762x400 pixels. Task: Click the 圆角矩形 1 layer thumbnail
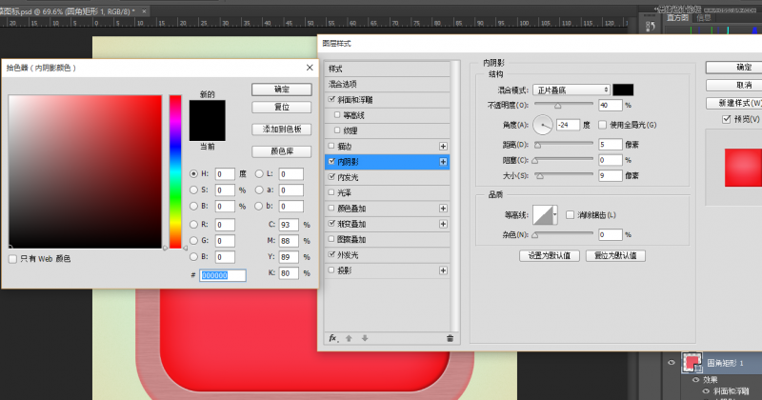[x=692, y=363]
